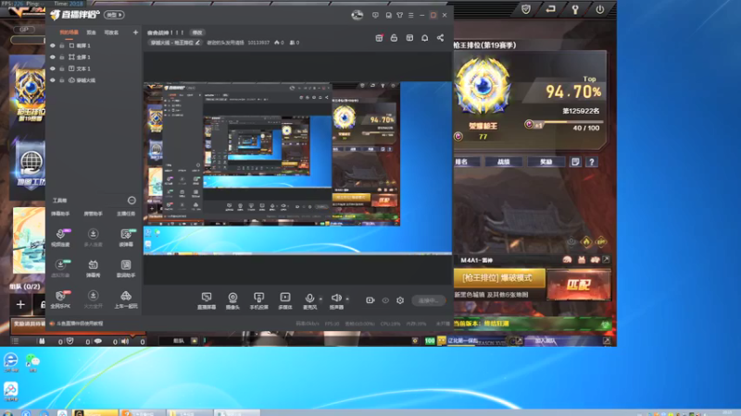Click the calendar icon with the red dot
This screenshot has width=741, height=416.
pos(379,38)
